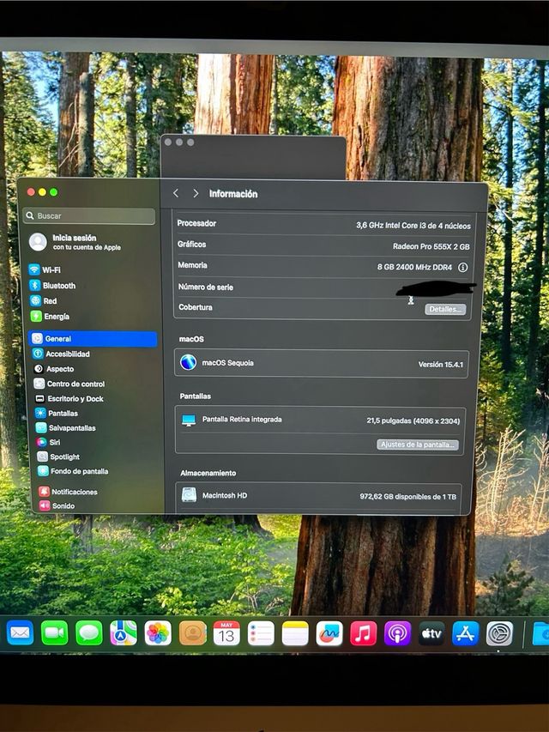Open Aspecto settings

(93, 369)
